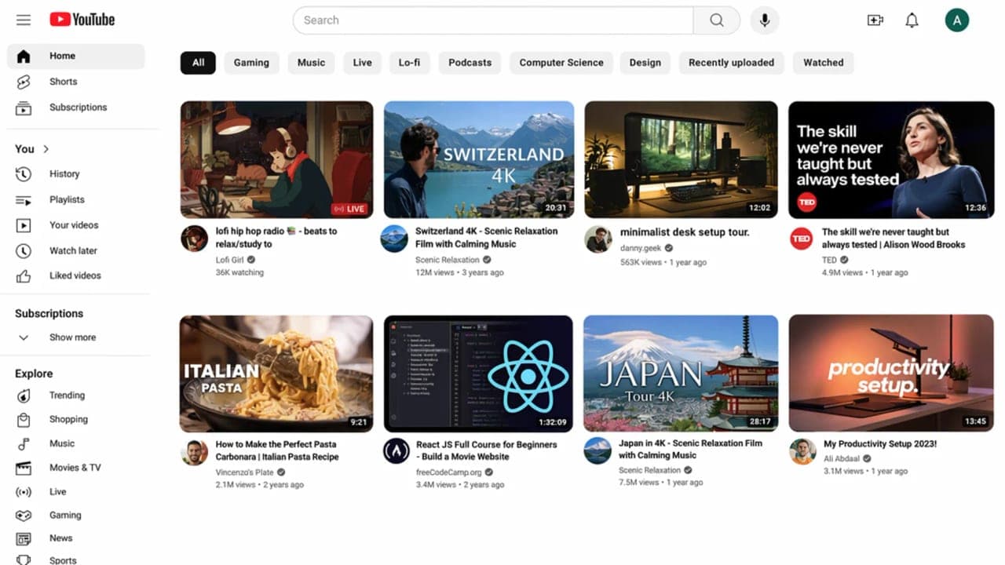1005x565 pixels.
Task: Click the Gaming controller icon in Explore
Action: (x=24, y=516)
